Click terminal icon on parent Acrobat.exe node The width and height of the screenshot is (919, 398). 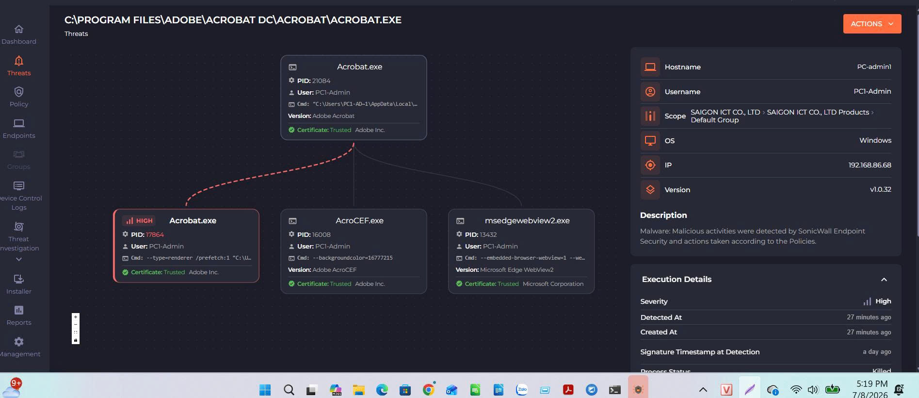click(292, 67)
